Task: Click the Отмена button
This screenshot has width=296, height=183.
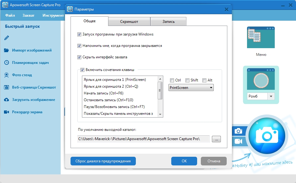Action: pyautogui.click(x=214, y=161)
